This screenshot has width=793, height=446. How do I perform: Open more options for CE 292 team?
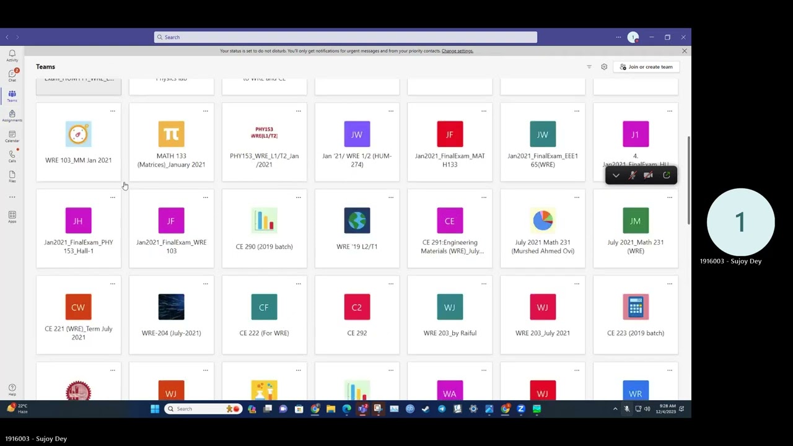391,284
